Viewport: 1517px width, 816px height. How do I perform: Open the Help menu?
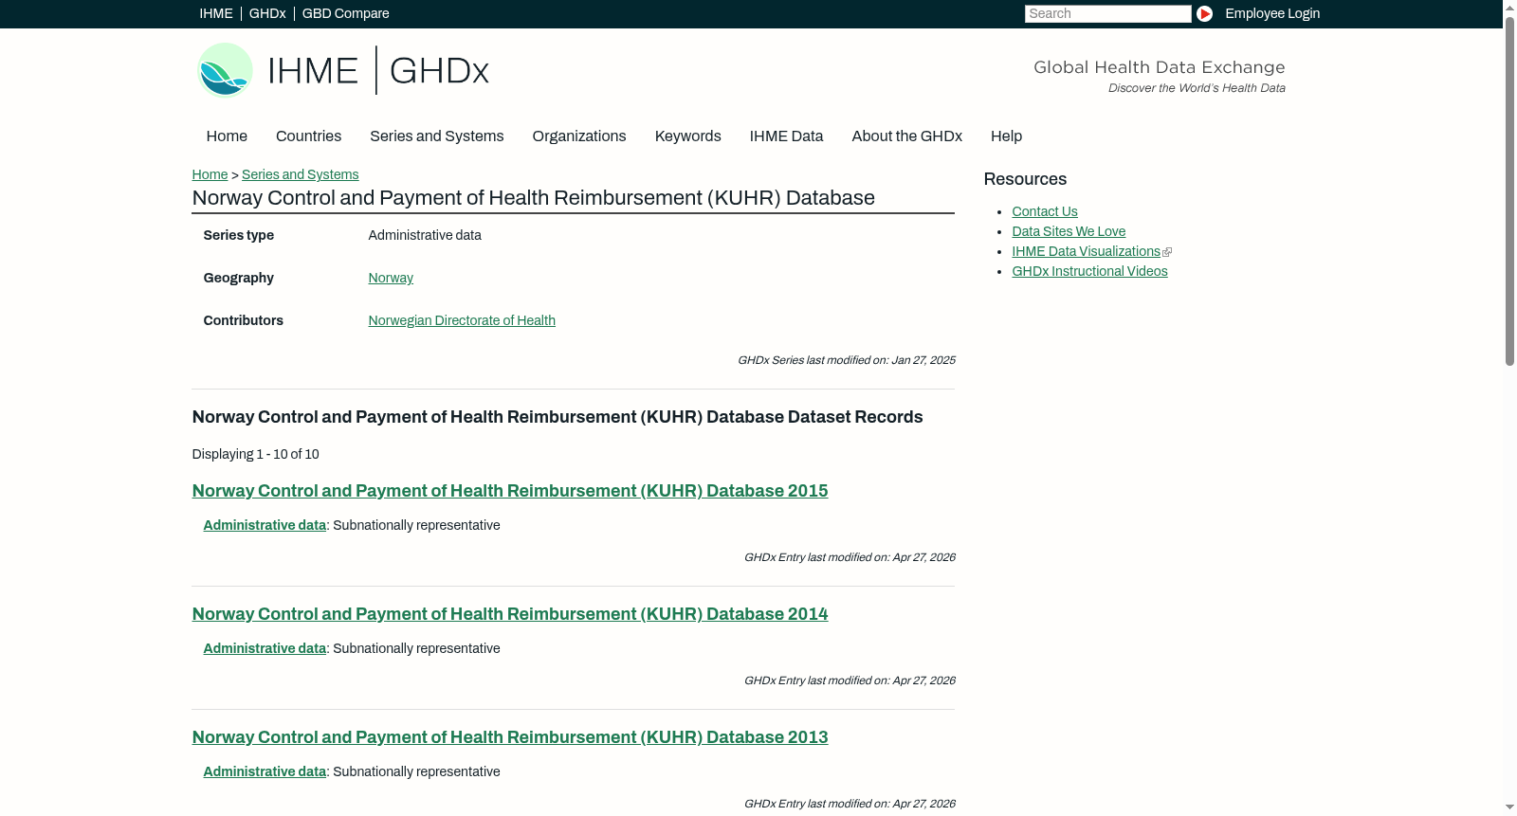pos(1006,136)
